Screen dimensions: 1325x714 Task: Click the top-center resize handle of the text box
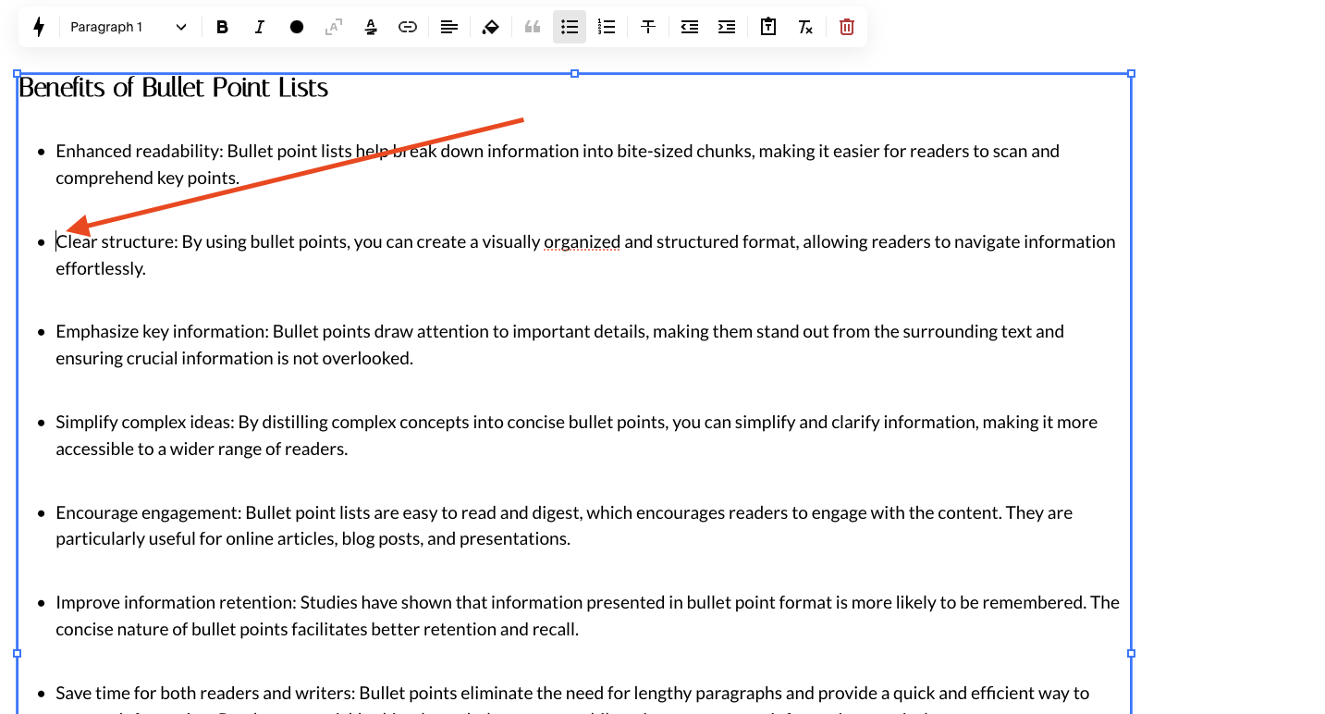pyautogui.click(x=574, y=73)
